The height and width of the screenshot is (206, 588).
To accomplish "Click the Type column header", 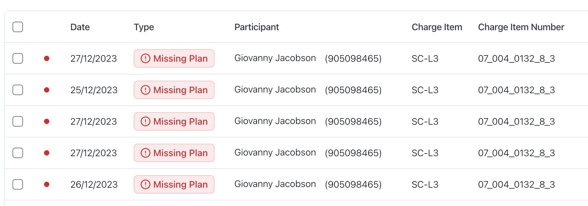I will click(x=144, y=27).
